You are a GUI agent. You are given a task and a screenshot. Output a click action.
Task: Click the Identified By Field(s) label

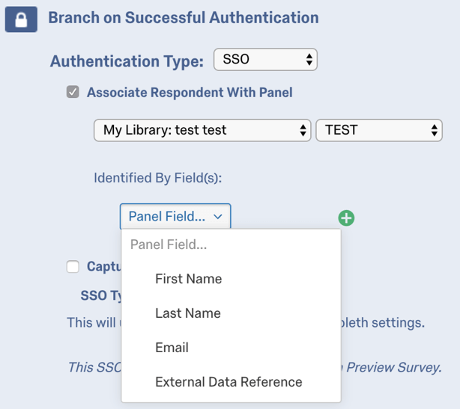pos(158,178)
